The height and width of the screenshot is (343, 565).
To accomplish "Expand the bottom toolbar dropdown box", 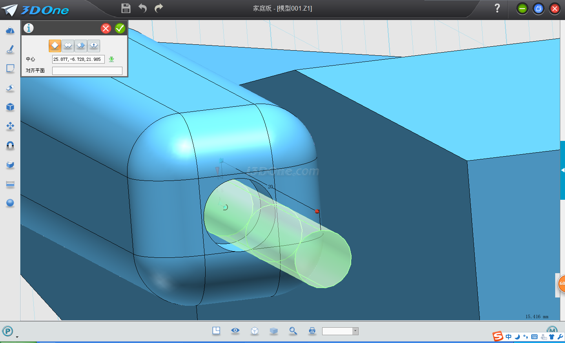I will [355, 331].
